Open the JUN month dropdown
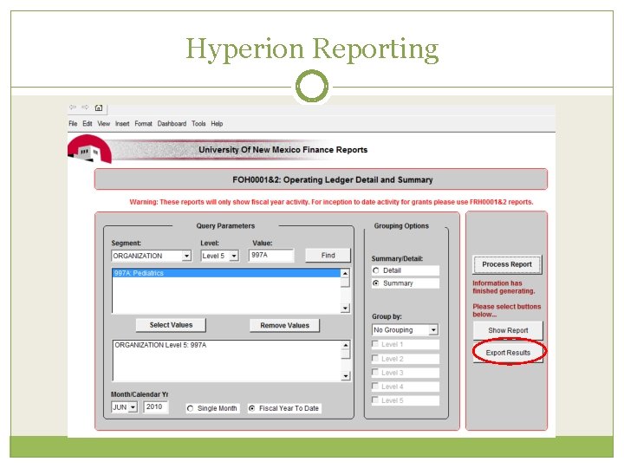The image size is (624, 468). [x=133, y=407]
